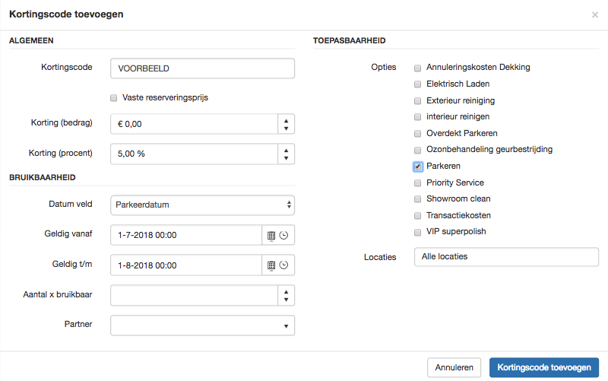Check Ozonbehandeling geurbestrijding option

coord(417,150)
